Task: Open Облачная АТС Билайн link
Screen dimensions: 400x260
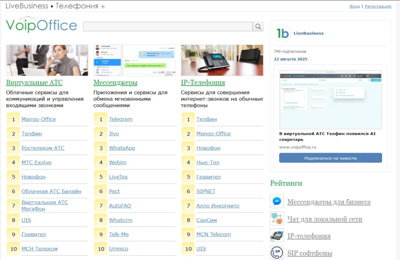Action: click(x=51, y=191)
